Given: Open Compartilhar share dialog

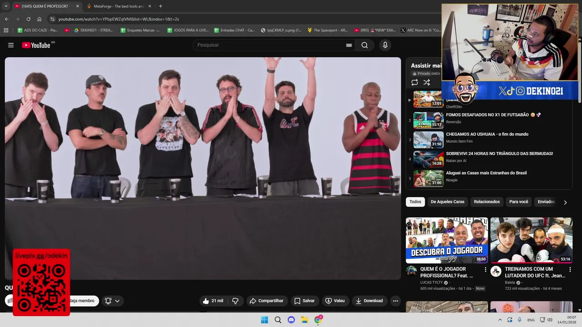Looking at the screenshot, I should 266,301.
